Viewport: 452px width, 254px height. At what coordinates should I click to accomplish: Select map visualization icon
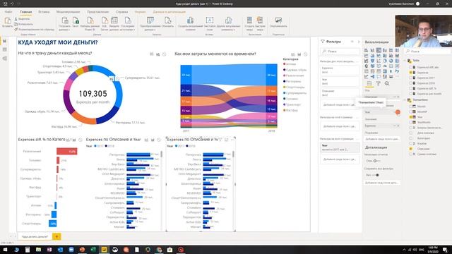pos(366,66)
